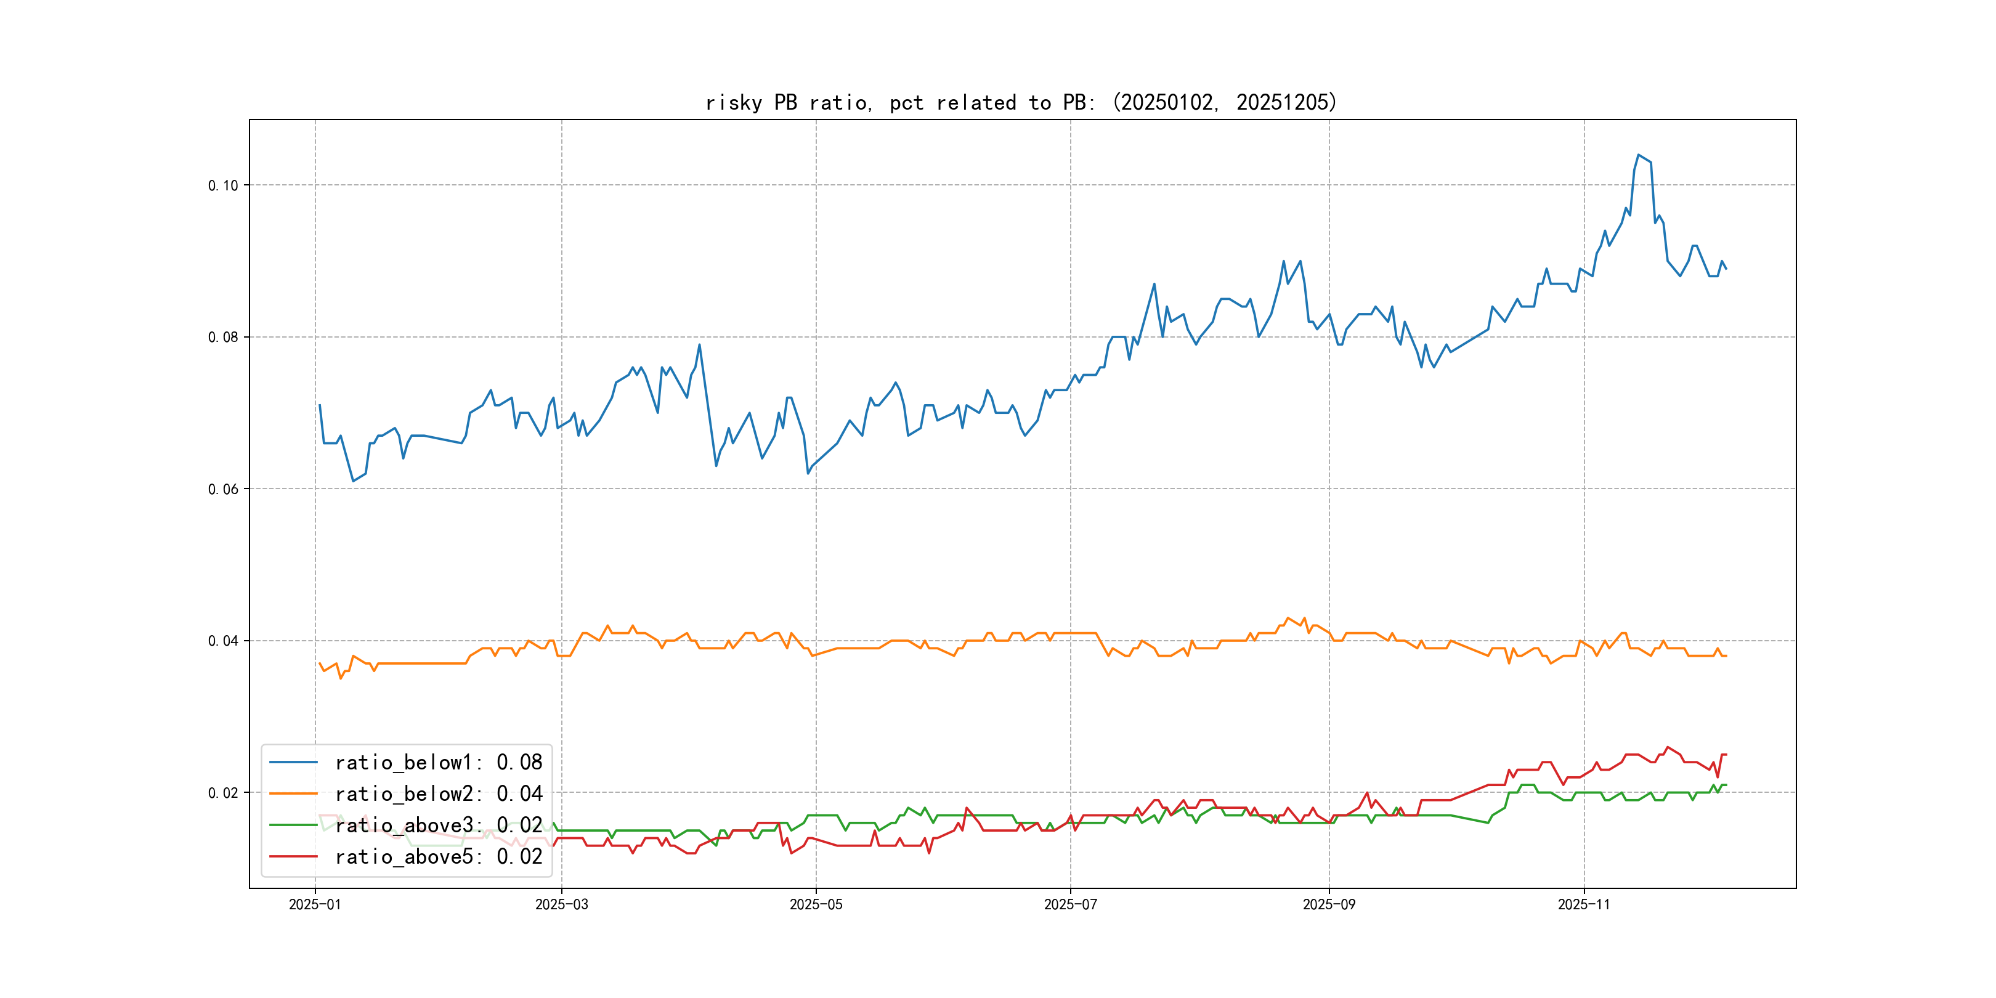Click the 2025-01 x-axis tick label
The width and height of the screenshot is (1996, 998).
pyautogui.click(x=315, y=904)
